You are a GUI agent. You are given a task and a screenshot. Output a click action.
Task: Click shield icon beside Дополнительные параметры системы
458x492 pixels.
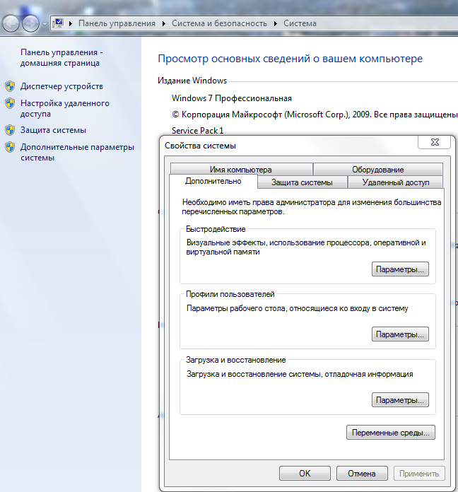pos(10,147)
